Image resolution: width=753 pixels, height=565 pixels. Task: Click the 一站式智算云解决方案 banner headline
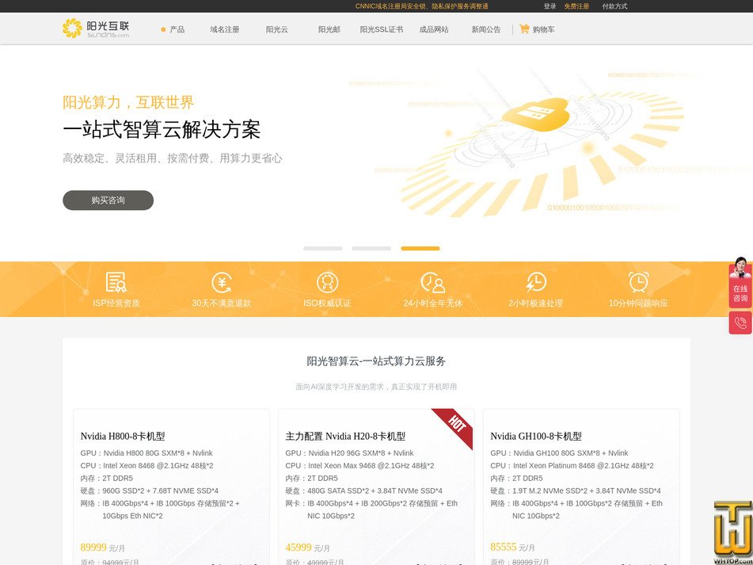pyautogui.click(x=162, y=130)
